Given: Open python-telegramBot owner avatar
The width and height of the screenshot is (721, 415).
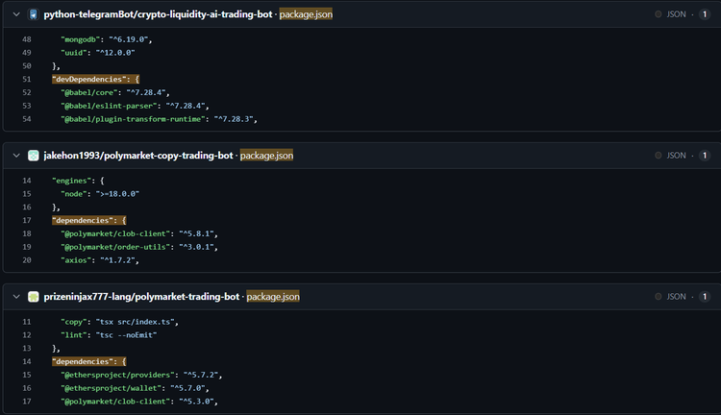Looking at the screenshot, I should pyautogui.click(x=33, y=14).
